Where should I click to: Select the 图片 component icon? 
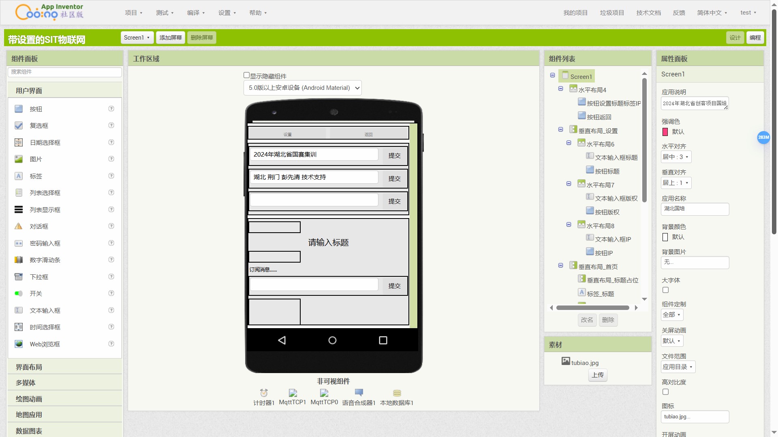pyautogui.click(x=19, y=159)
